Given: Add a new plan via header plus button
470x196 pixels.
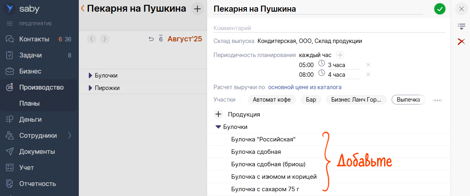Looking at the screenshot, I should click(x=197, y=8).
